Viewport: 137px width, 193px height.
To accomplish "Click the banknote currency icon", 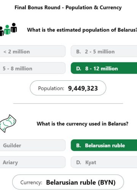I will point(8,124).
